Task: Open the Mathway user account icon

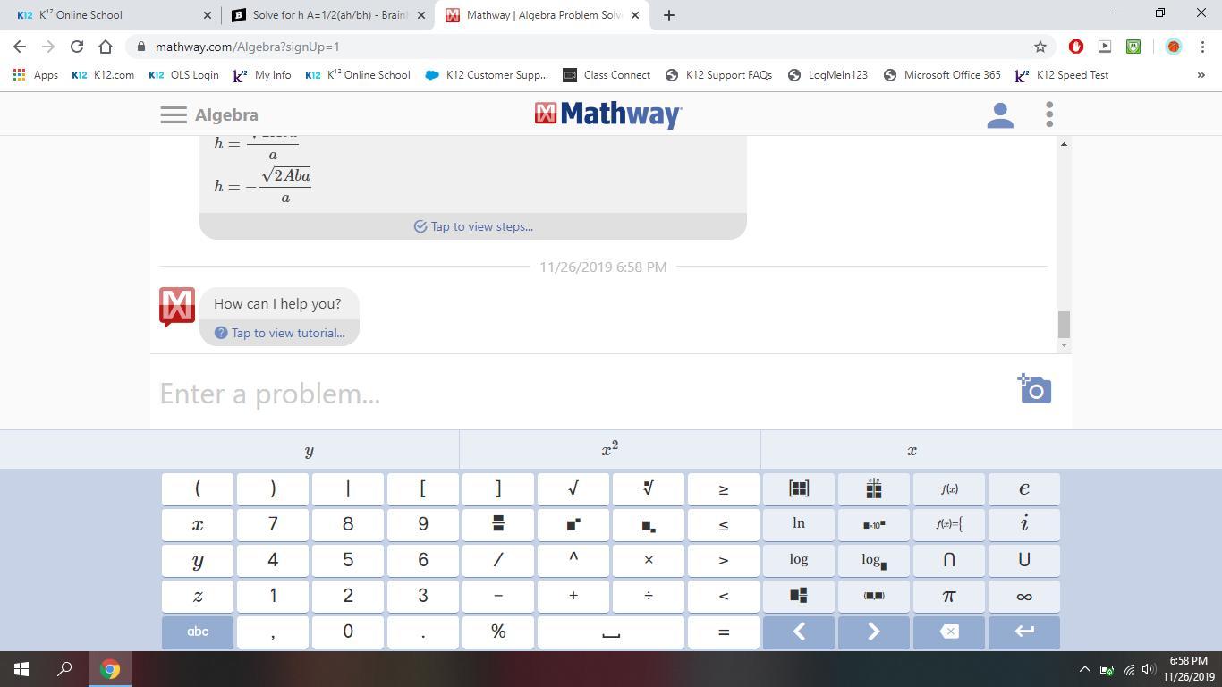Action: (1000, 114)
